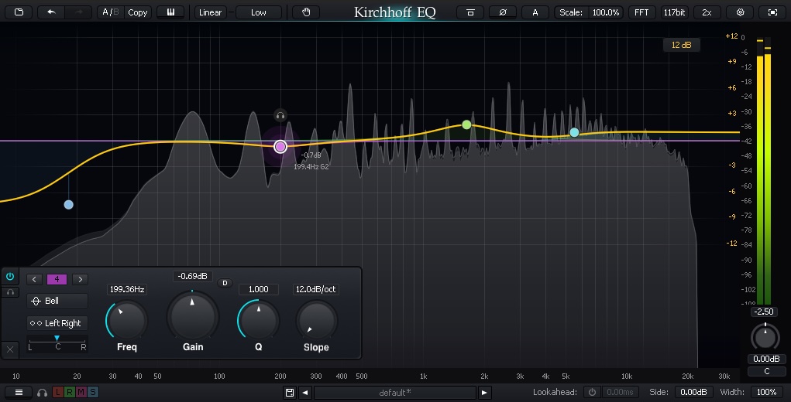The height and width of the screenshot is (402, 791).
Task: Load previous preset arrow
Action: point(304,393)
